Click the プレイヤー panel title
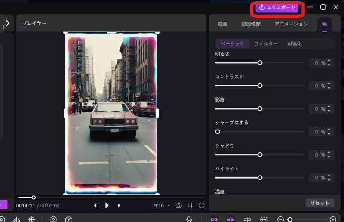The image size is (344, 222). pos(34,23)
